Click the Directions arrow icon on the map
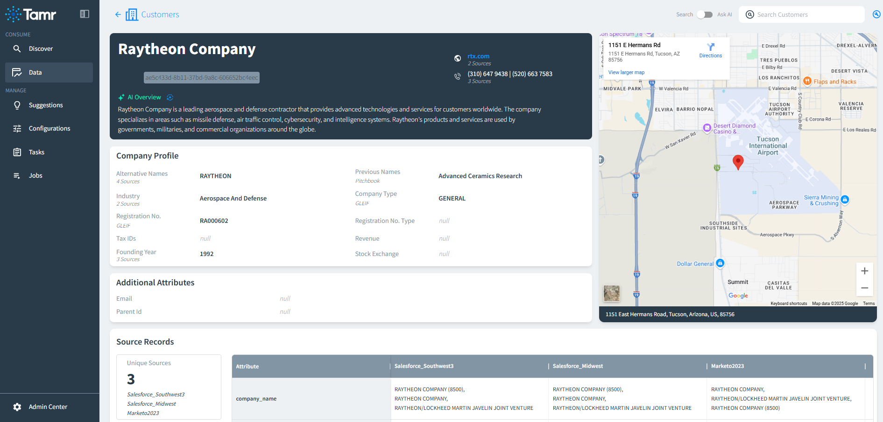This screenshot has height=422, width=883. [711, 47]
